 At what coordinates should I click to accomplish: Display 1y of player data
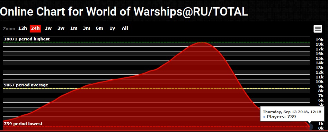tap(112, 28)
